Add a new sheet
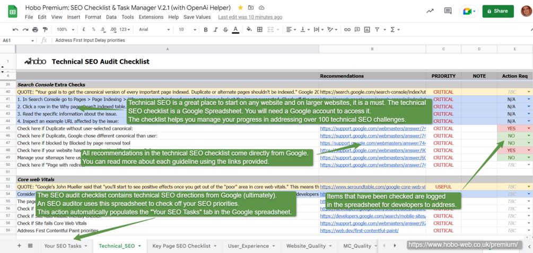The width and height of the screenshot is (533, 253). 19,246
